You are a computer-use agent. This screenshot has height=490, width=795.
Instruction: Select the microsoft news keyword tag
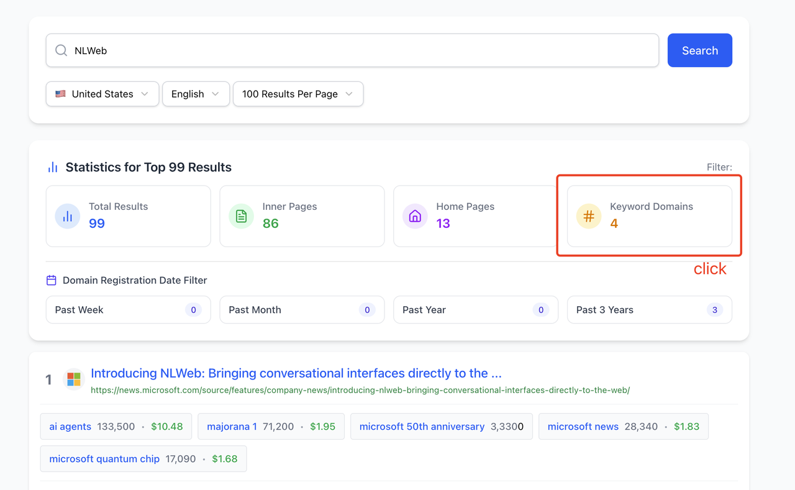(583, 427)
